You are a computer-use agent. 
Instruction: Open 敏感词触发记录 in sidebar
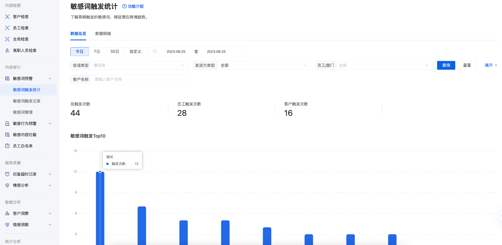[x=27, y=101]
